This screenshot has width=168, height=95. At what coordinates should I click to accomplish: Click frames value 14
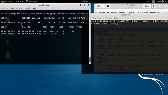[73, 31]
